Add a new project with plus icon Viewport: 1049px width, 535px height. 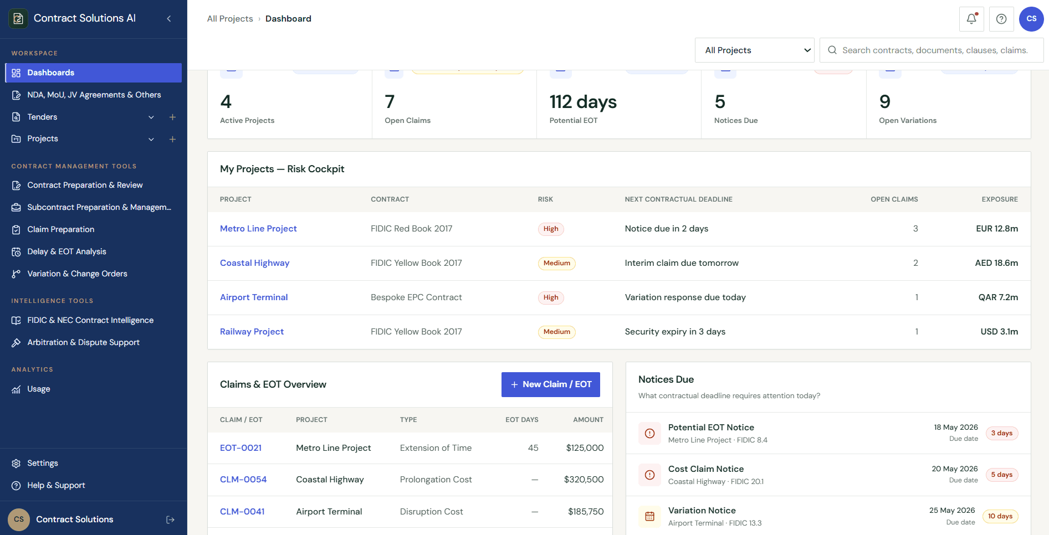click(172, 139)
